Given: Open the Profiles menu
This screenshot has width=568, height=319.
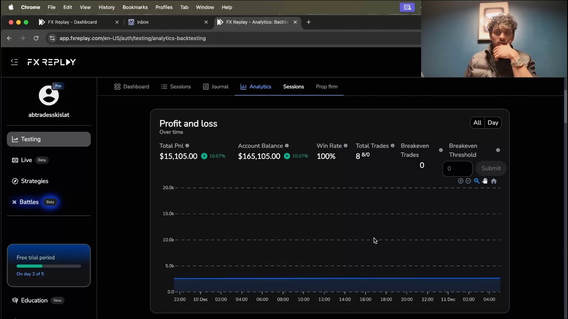Looking at the screenshot, I should [x=164, y=7].
